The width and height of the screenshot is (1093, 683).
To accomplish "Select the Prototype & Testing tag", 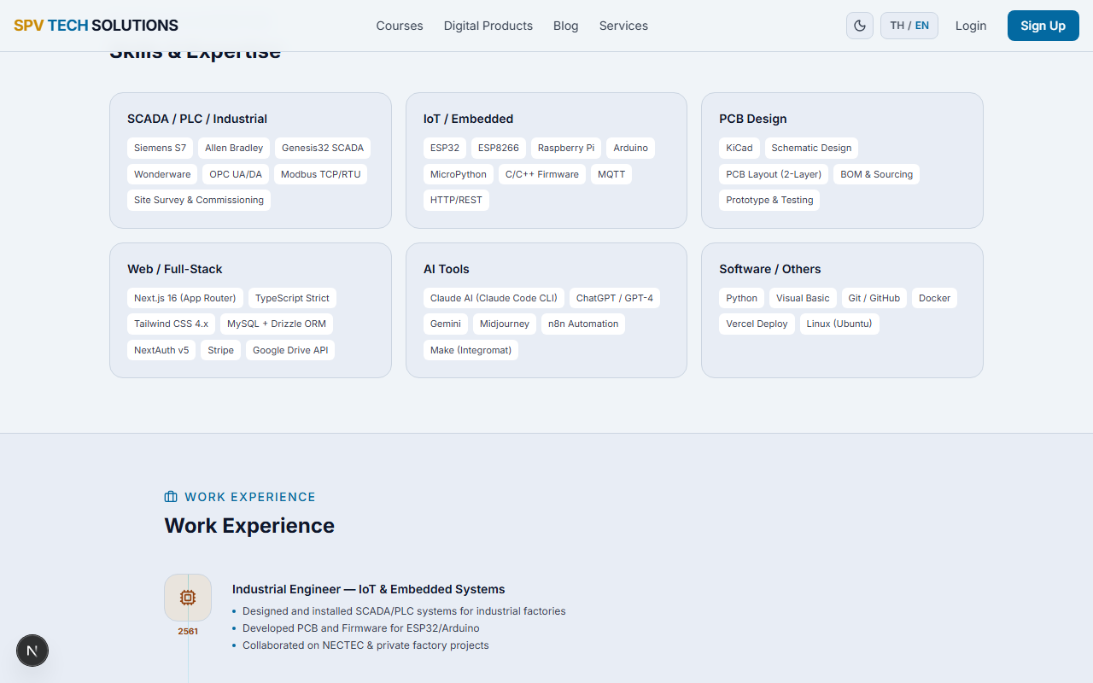I will coord(769,200).
